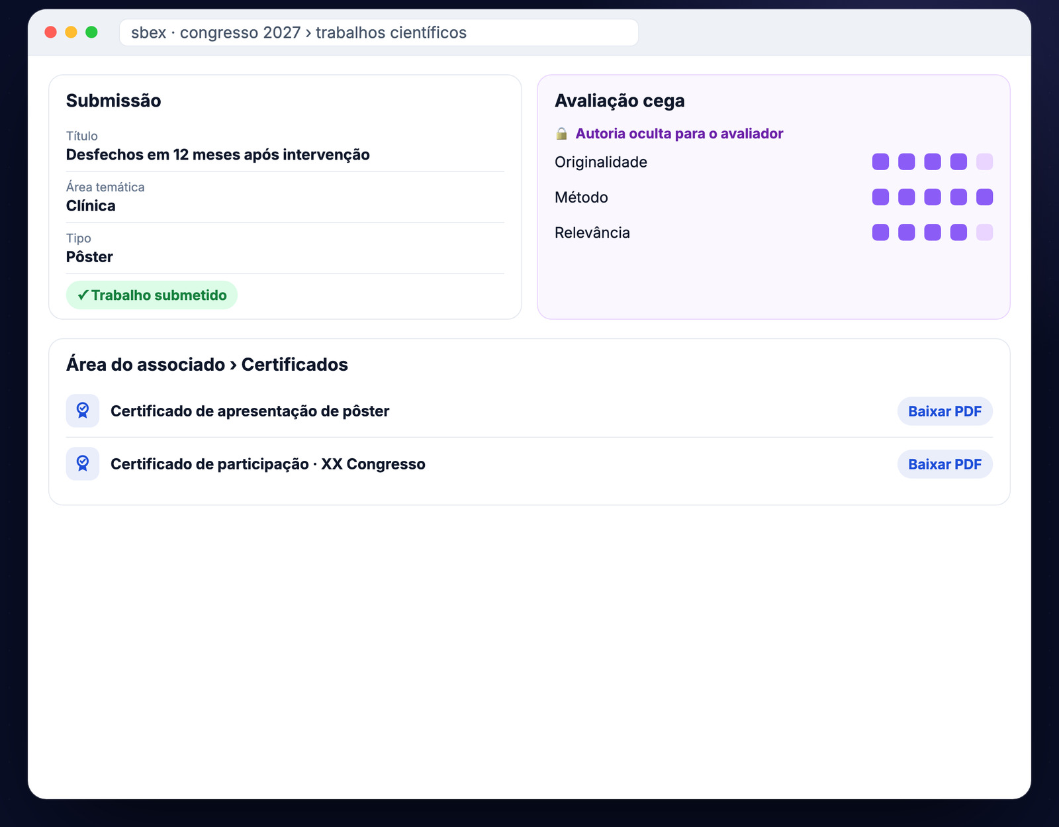Click the Certificado de participação · XX Congresso text

pyautogui.click(x=267, y=464)
